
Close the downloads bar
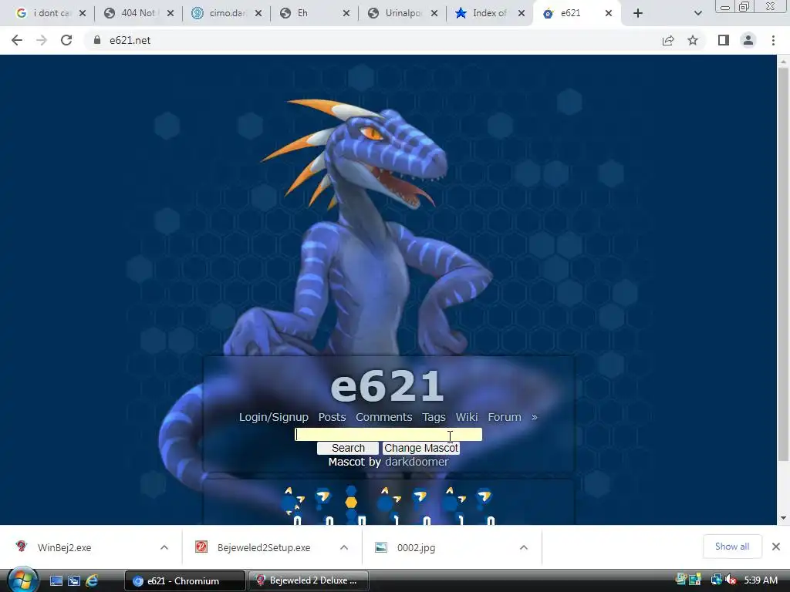click(776, 547)
